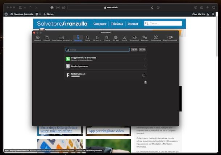The image size is (221, 155).
Task: Open the Profili preferences tab
Action: pyautogui.click(x=125, y=38)
